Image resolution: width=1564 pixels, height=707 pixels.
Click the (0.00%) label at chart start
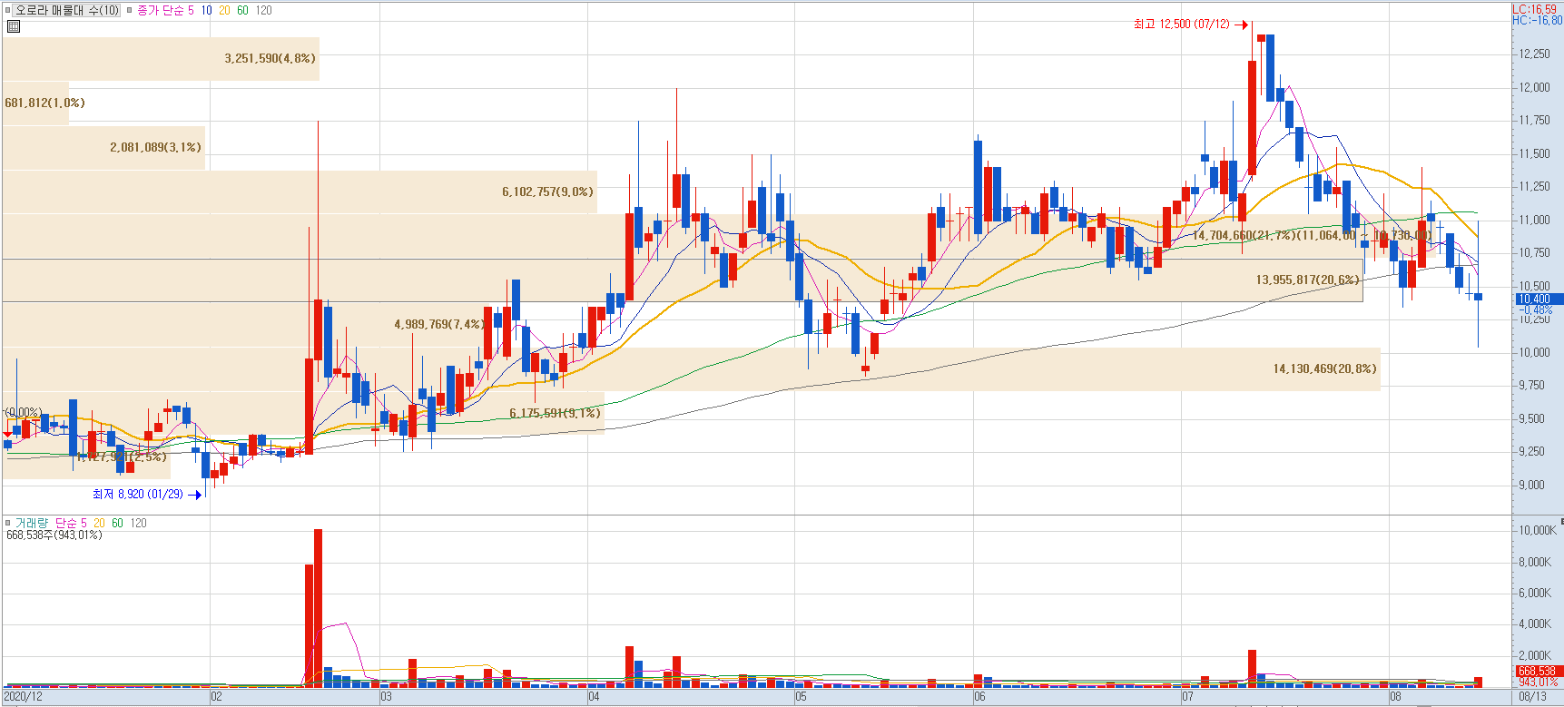[x=24, y=412]
